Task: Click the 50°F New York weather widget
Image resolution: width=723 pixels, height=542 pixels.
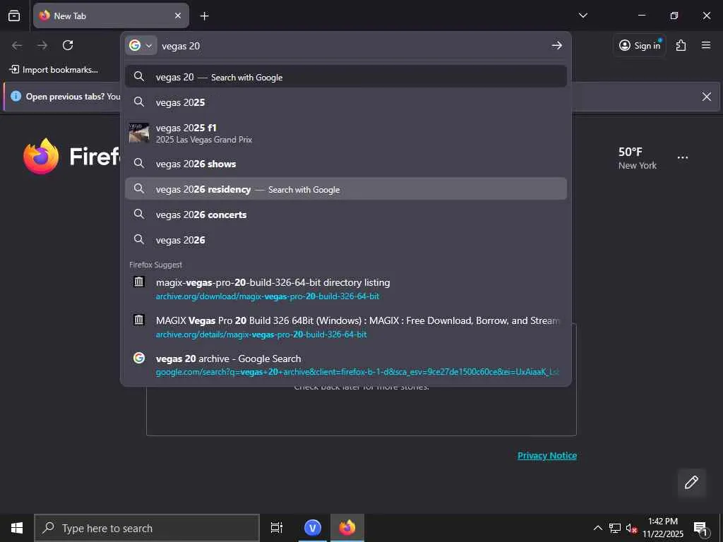Action: click(x=638, y=158)
